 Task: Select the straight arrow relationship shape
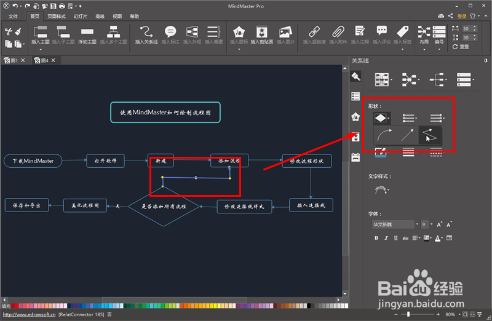pos(407,135)
